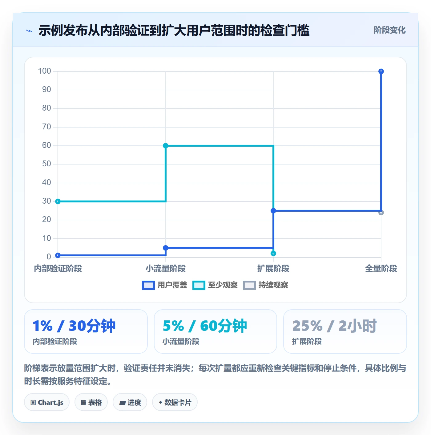Select the 进度 tag chip
This screenshot has width=431, height=435.
[x=130, y=402]
